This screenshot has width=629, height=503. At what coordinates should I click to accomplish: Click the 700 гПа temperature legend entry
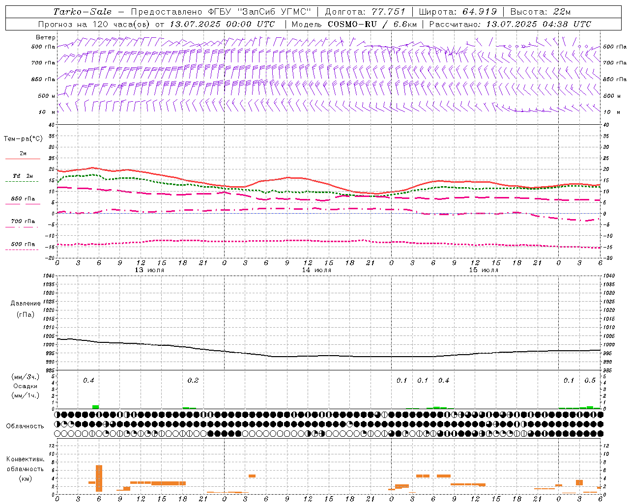23,222
